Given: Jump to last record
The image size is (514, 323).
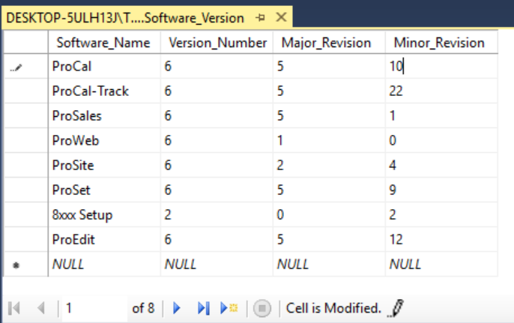Looking at the screenshot, I should 204,308.
